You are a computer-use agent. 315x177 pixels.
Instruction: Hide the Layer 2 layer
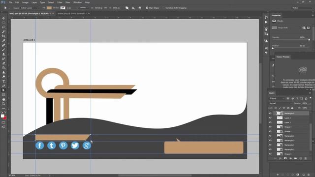click(x=270, y=118)
